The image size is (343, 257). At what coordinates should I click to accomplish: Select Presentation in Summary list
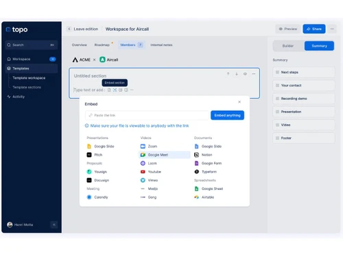304,112
